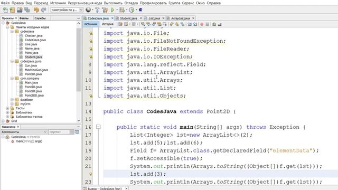Collapse the Пакеты исходных кодов node
The height and width of the screenshot is (190, 338).
point(7,27)
